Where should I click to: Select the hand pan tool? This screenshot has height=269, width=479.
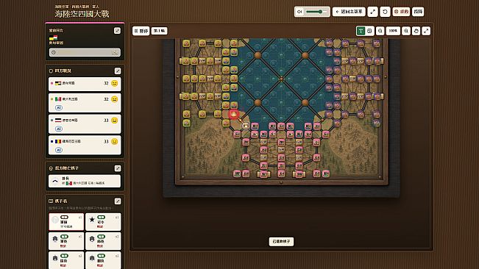[x=416, y=31]
